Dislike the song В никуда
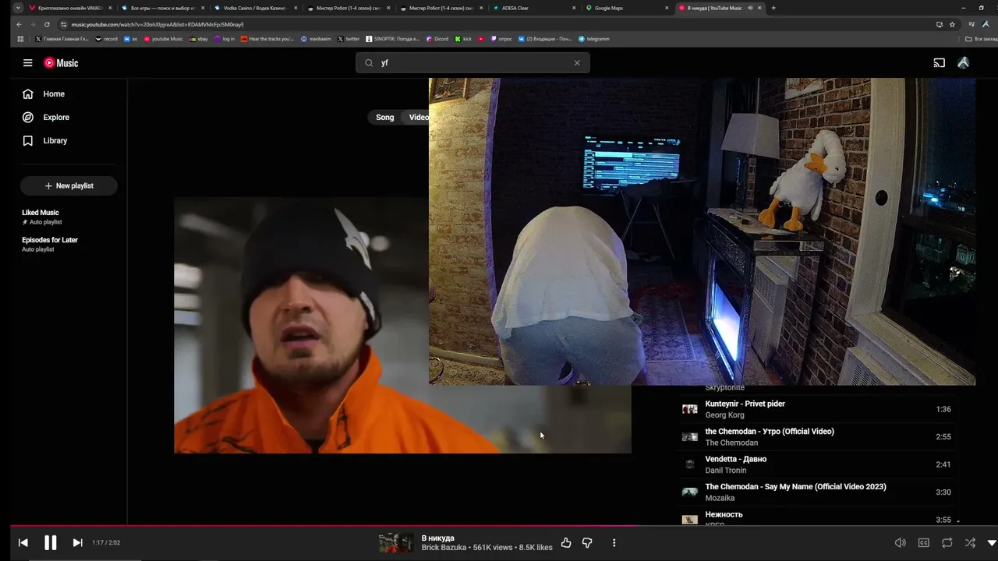 [587, 543]
